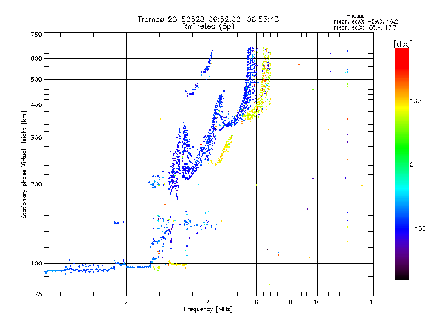Click the x-axis tick label '4'

click(209, 302)
